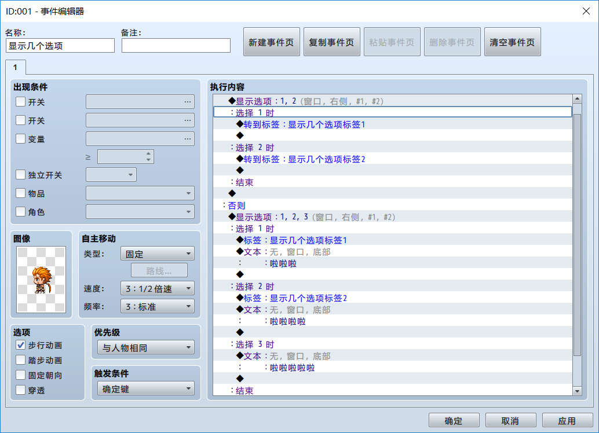Open the 优先级 dropdown 与人物相同
This screenshot has width=599, height=433.
click(146, 347)
